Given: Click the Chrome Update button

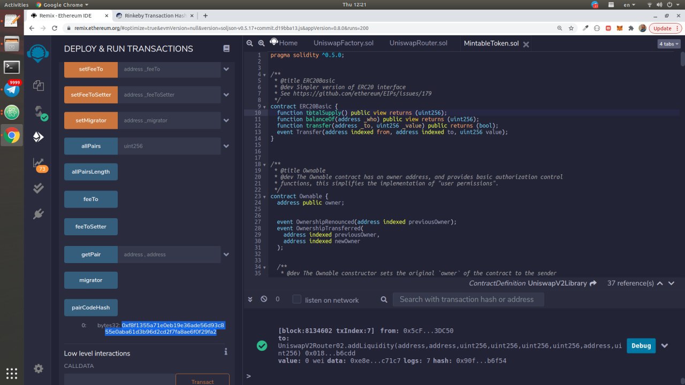Looking at the screenshot, I should (x=665, y=28).
